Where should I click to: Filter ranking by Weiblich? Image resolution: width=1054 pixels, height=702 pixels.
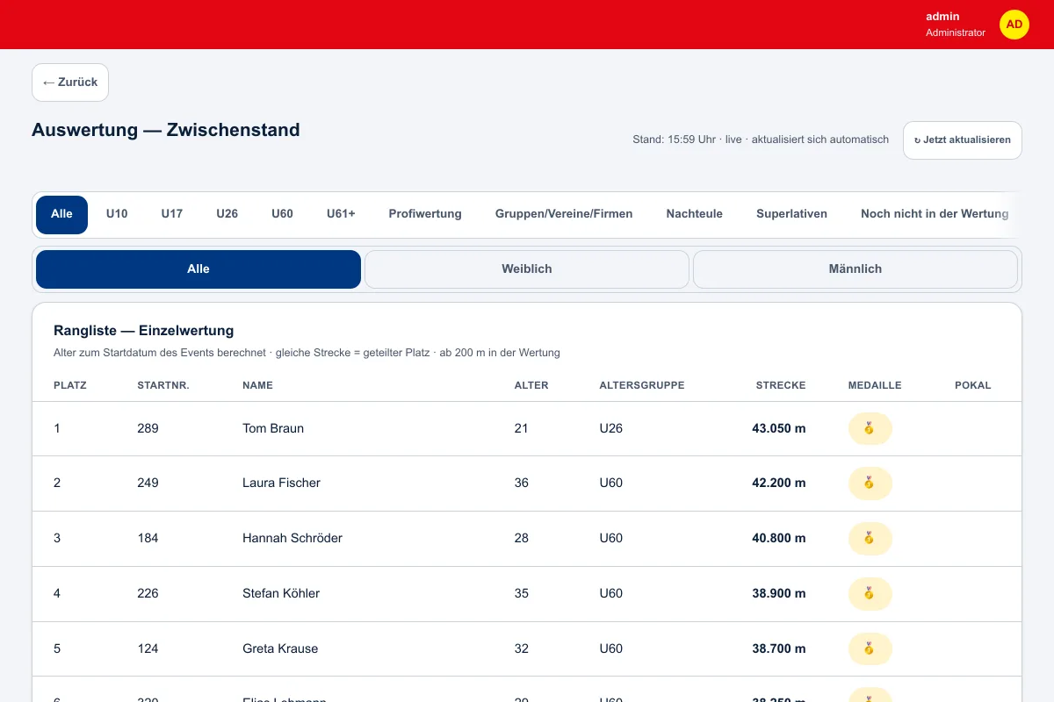[527, 269]
